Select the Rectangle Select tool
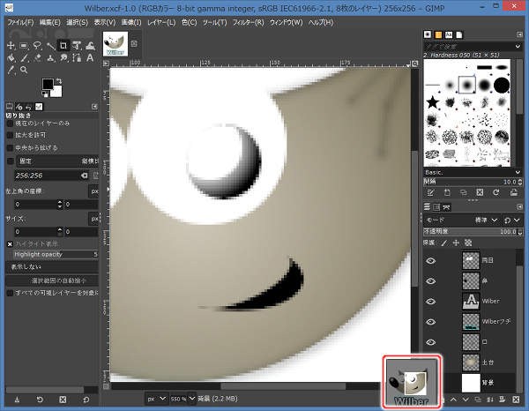The image size is (529, 411). pyautogui.click(x=24, y=45)
